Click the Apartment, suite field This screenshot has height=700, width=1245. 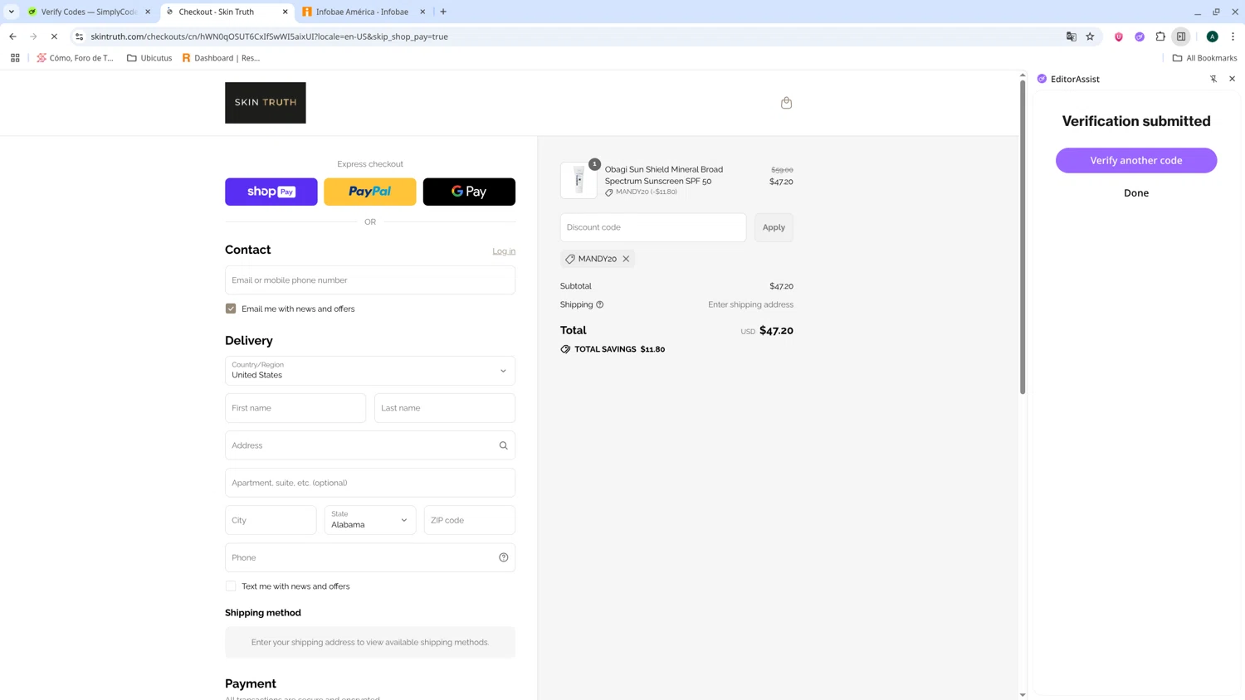coord(370,483)
